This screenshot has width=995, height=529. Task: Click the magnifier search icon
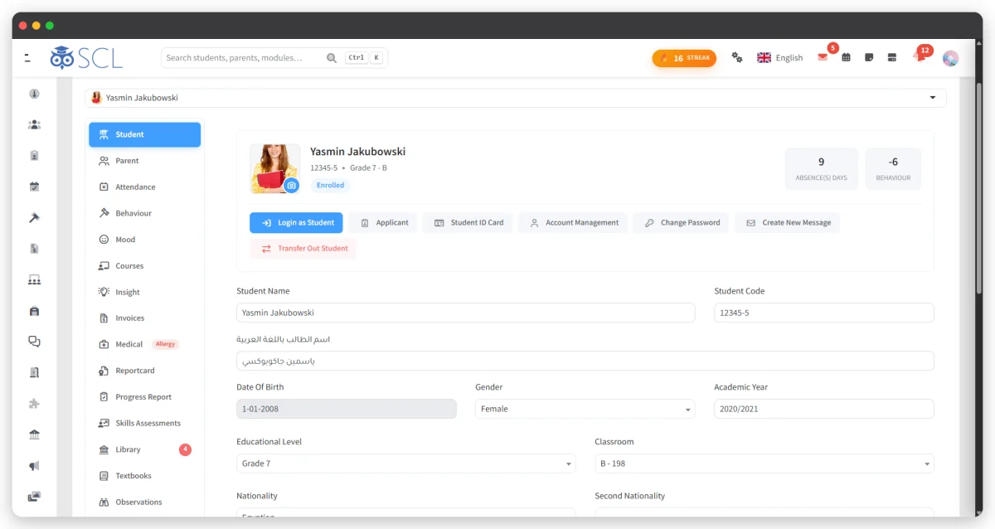(332, 58)
